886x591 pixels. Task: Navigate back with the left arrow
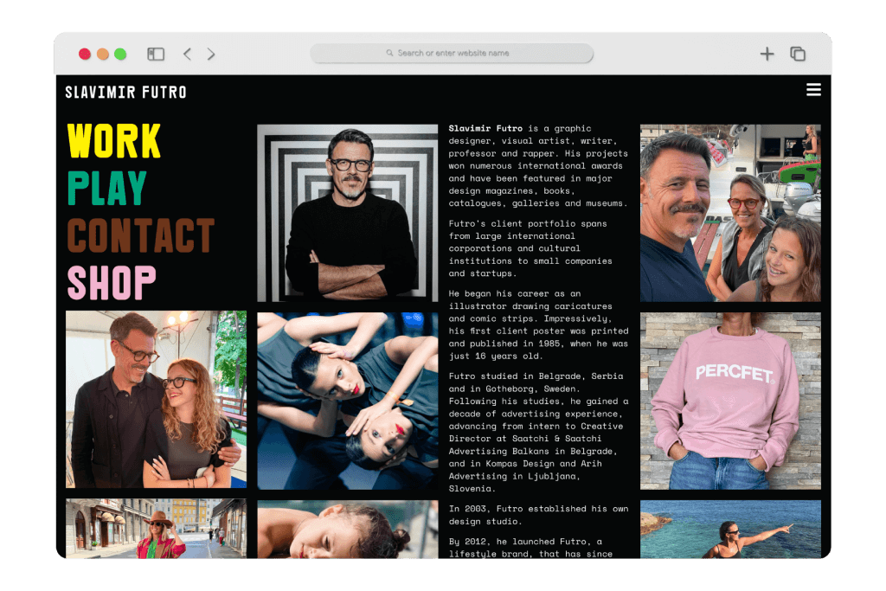tap(187, 54)
